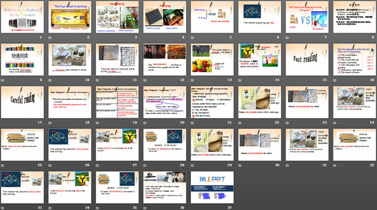Click the animation star under slide 2
The width and height of the screenshot is (377, 210).
click(x=50, y=38)
